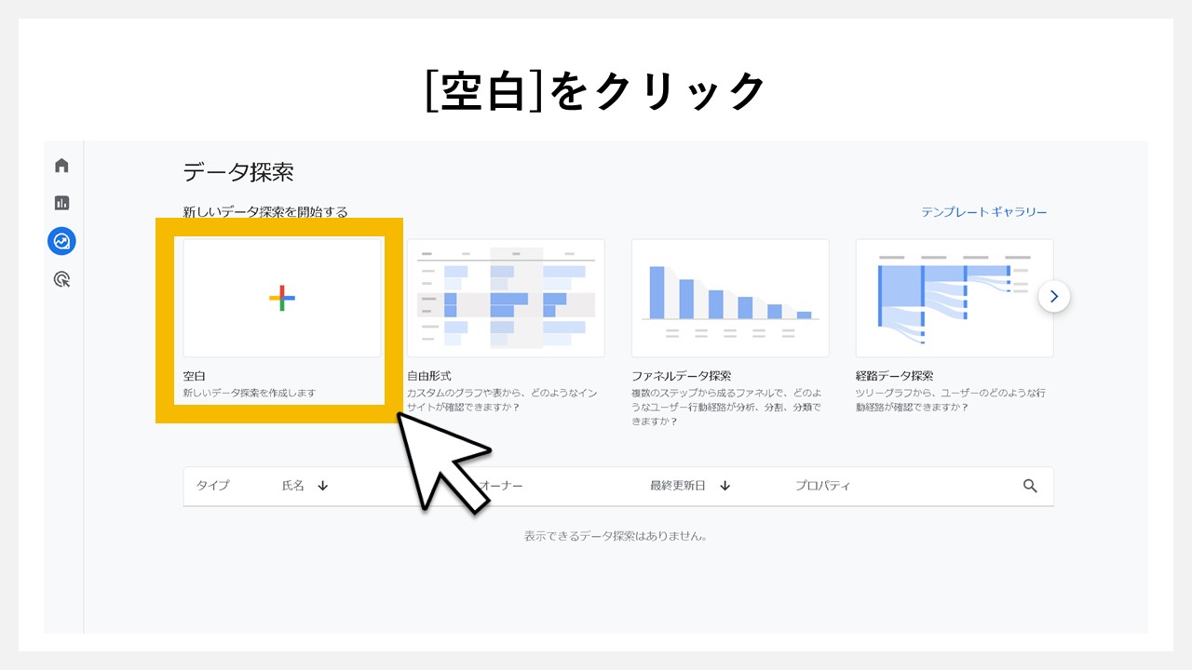
Task: Select the 自由形式 template thumbnail
Action: click(506, 298)
